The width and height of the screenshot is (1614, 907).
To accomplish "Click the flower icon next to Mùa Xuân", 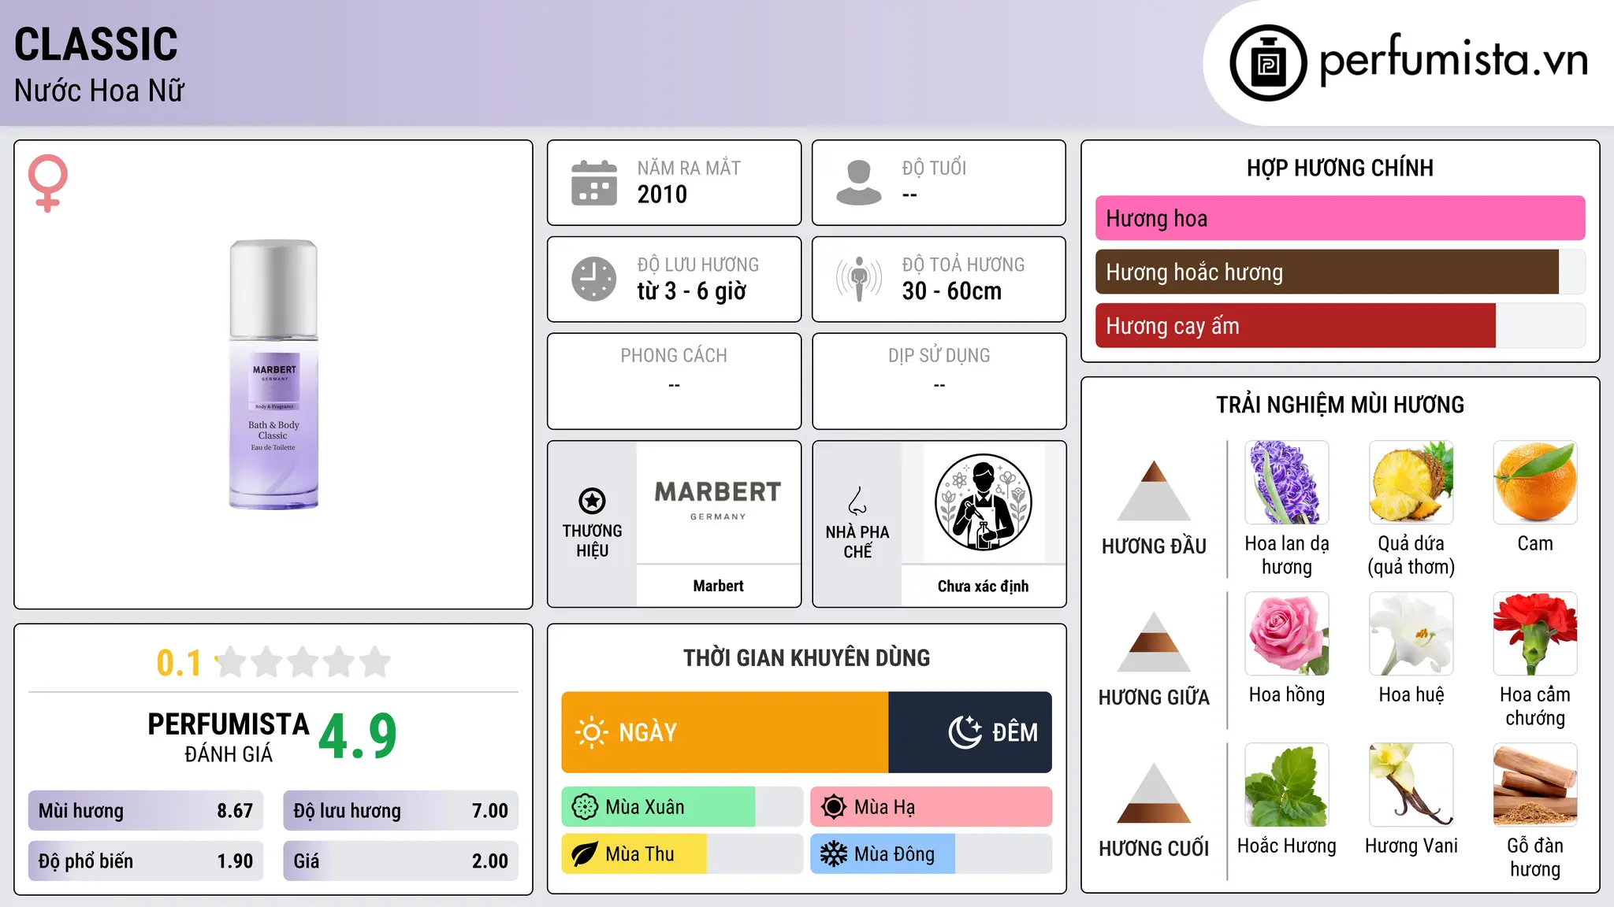I will [x=585, y=807].
